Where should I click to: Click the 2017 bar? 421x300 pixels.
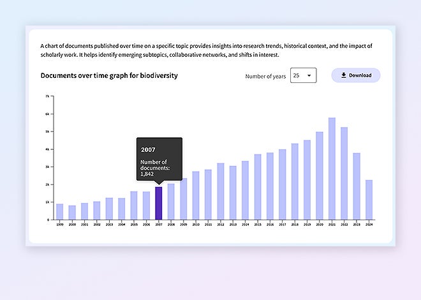tap(283, 184)
